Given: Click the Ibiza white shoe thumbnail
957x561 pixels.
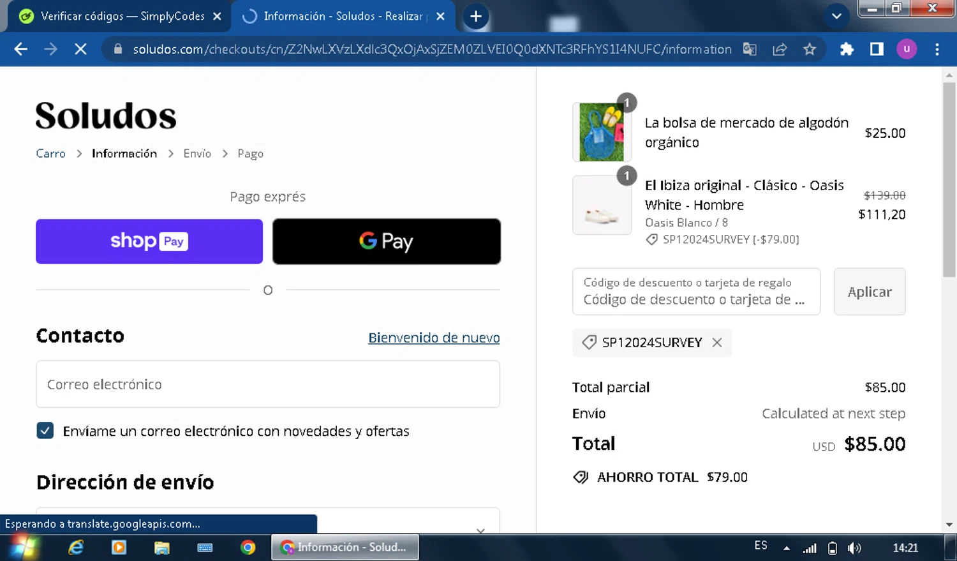Looking at the screenshot, I should pyautogui.click(x=602, y=206).
